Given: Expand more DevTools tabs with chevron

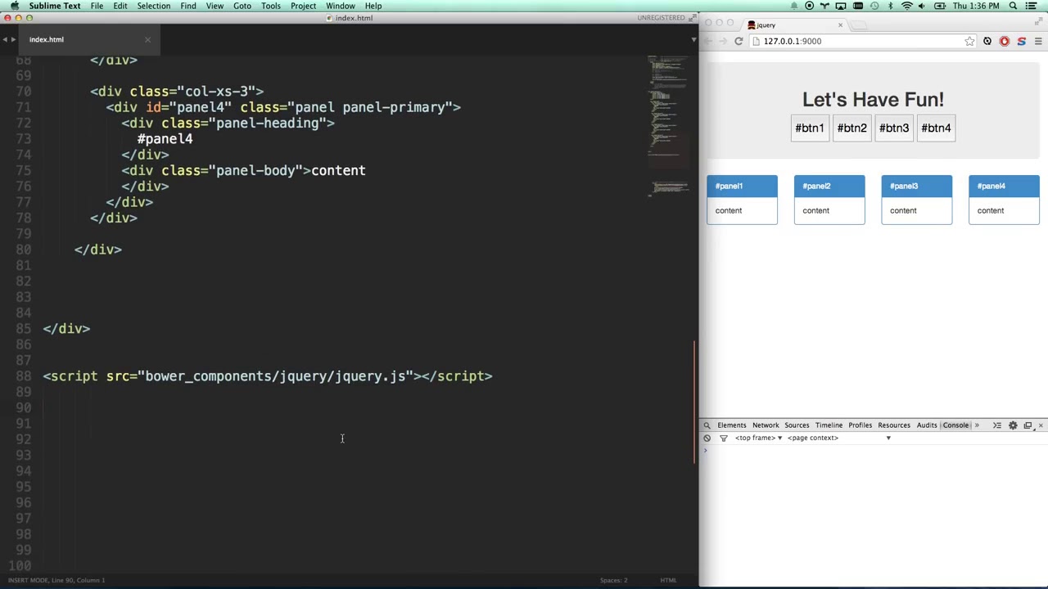Looking at the screenshot, I should click(976, 425).
